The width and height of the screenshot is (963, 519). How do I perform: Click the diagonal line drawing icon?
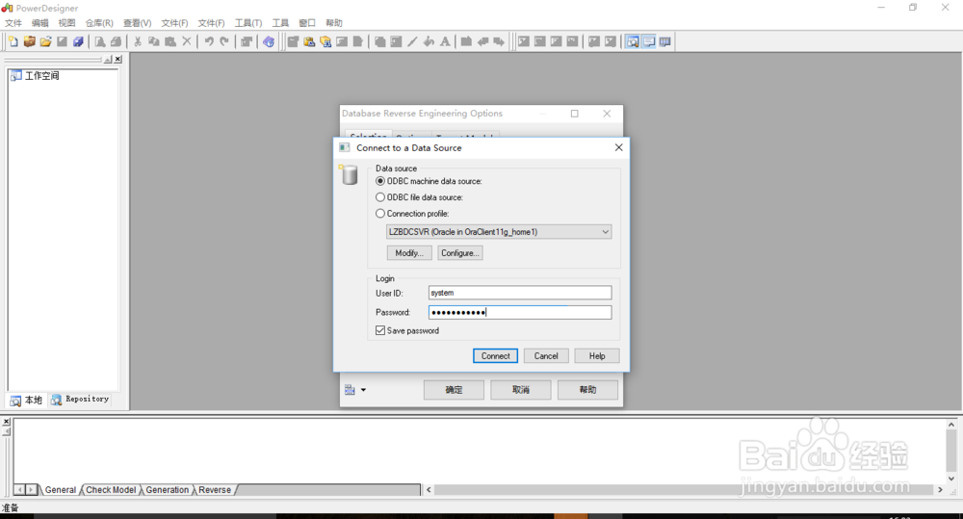coord(412,41)
